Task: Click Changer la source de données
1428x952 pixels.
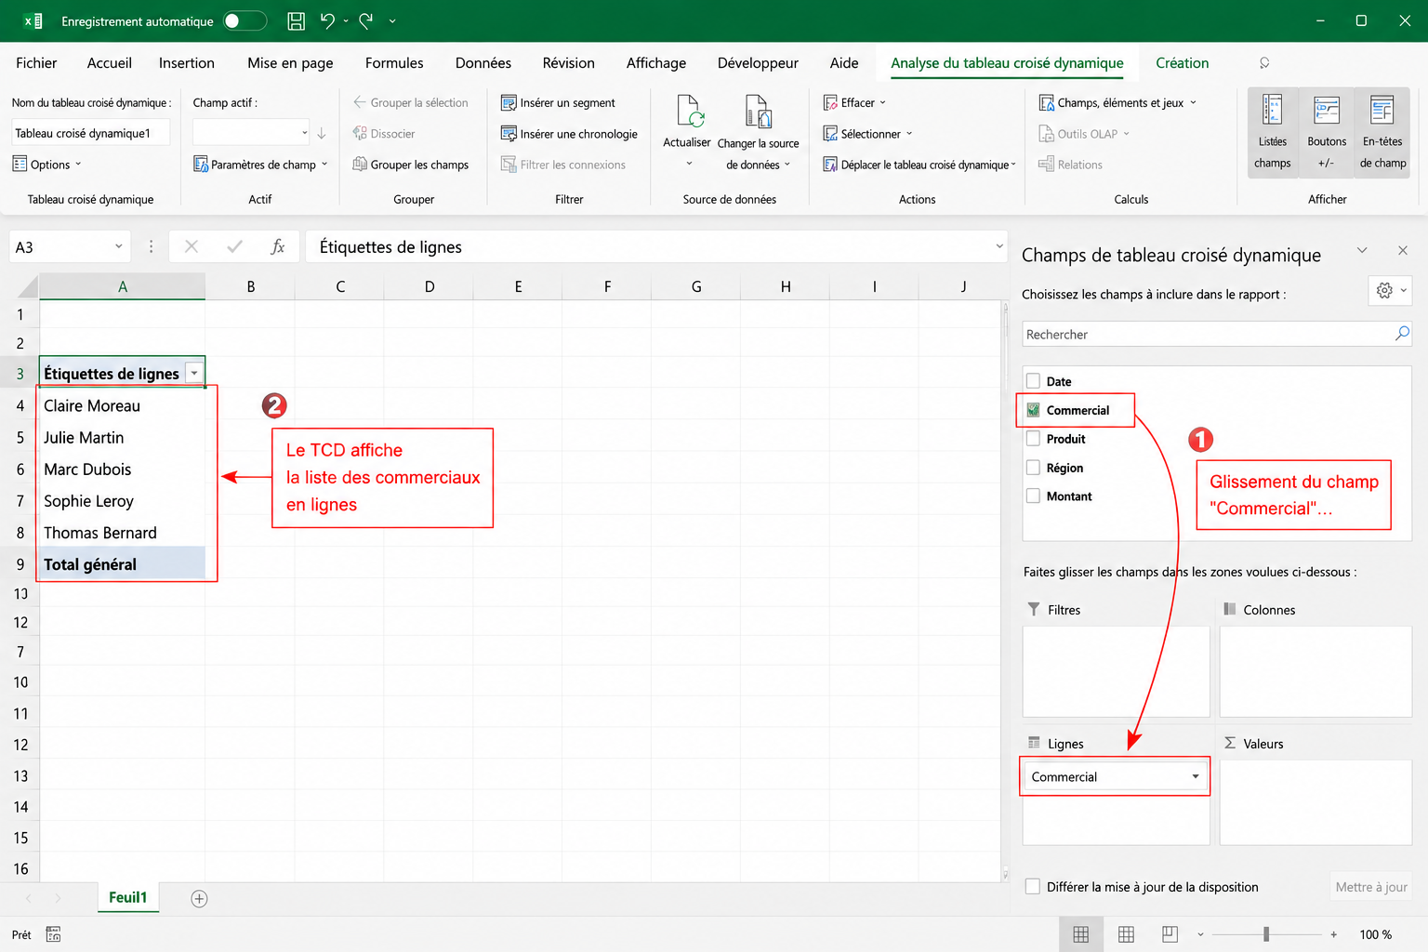Action: [758, 133]
